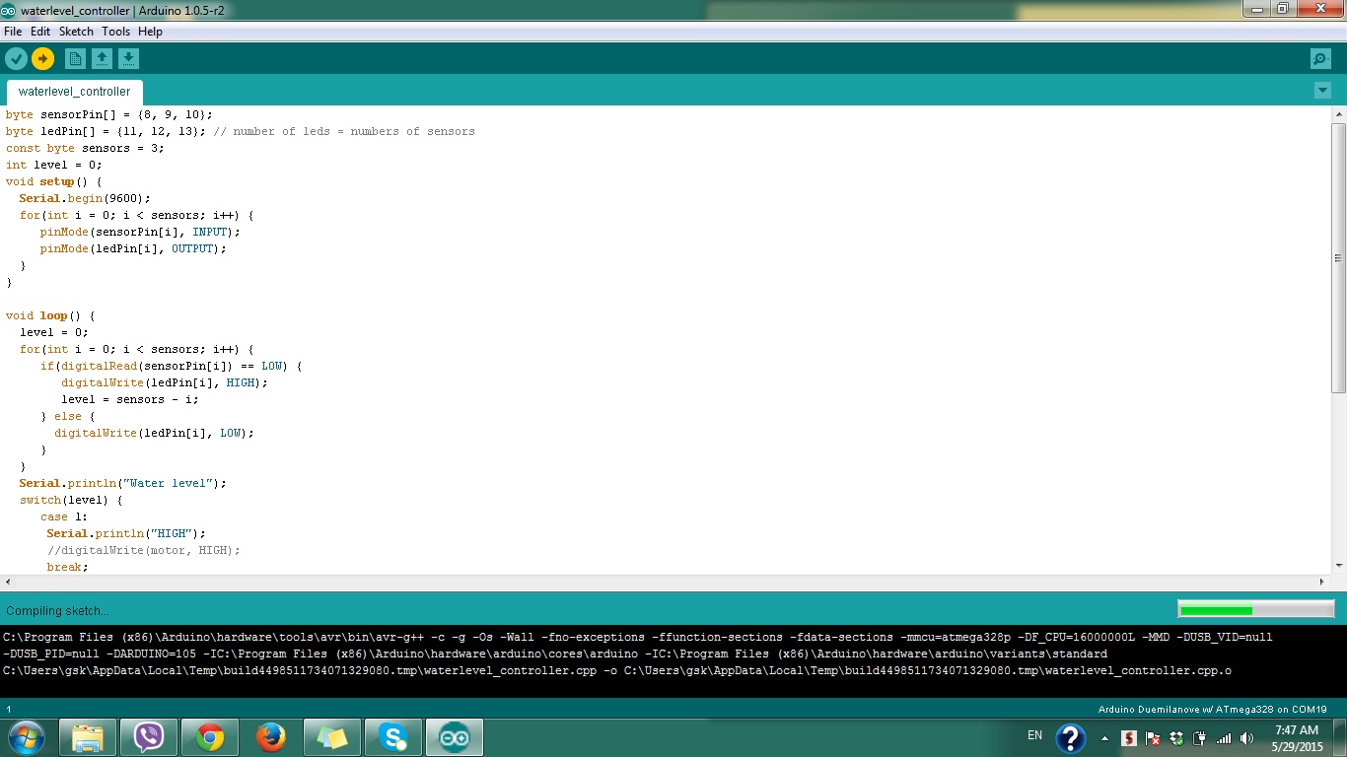Open the Serial Monitor magnifier icon
Image resolution: width=1347 pixels, height=757 pixels.
1320,59
